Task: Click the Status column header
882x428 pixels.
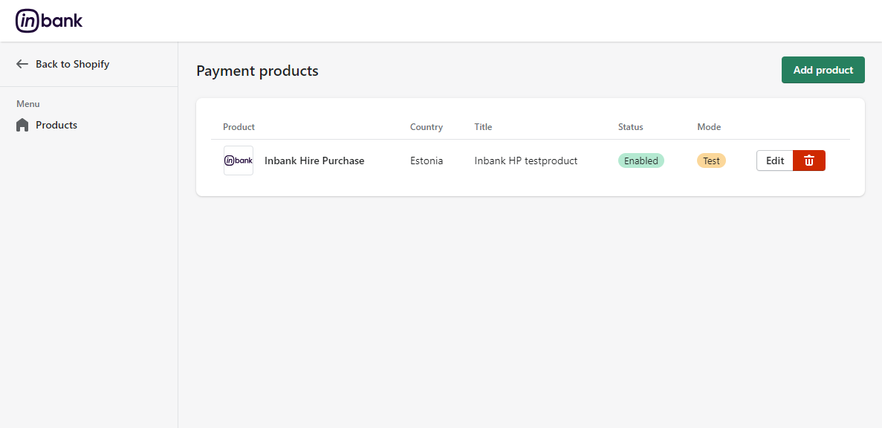Action: click(630, 127)
